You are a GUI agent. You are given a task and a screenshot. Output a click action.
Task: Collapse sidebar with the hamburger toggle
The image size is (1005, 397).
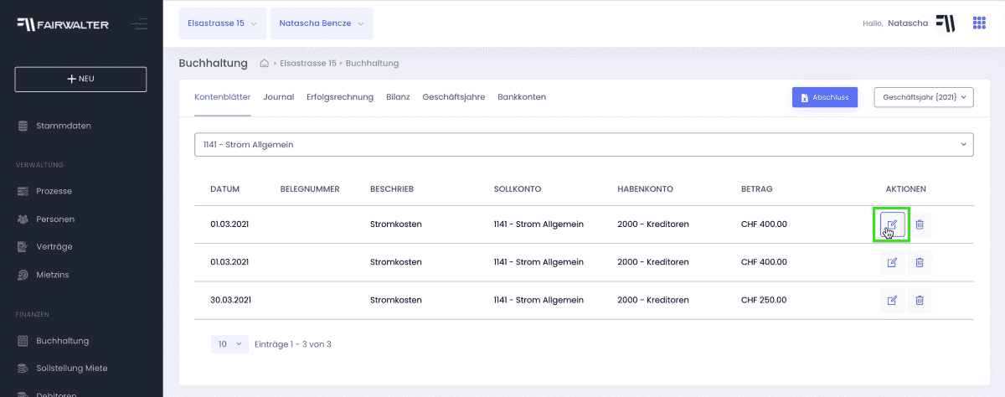coord(140,24)
